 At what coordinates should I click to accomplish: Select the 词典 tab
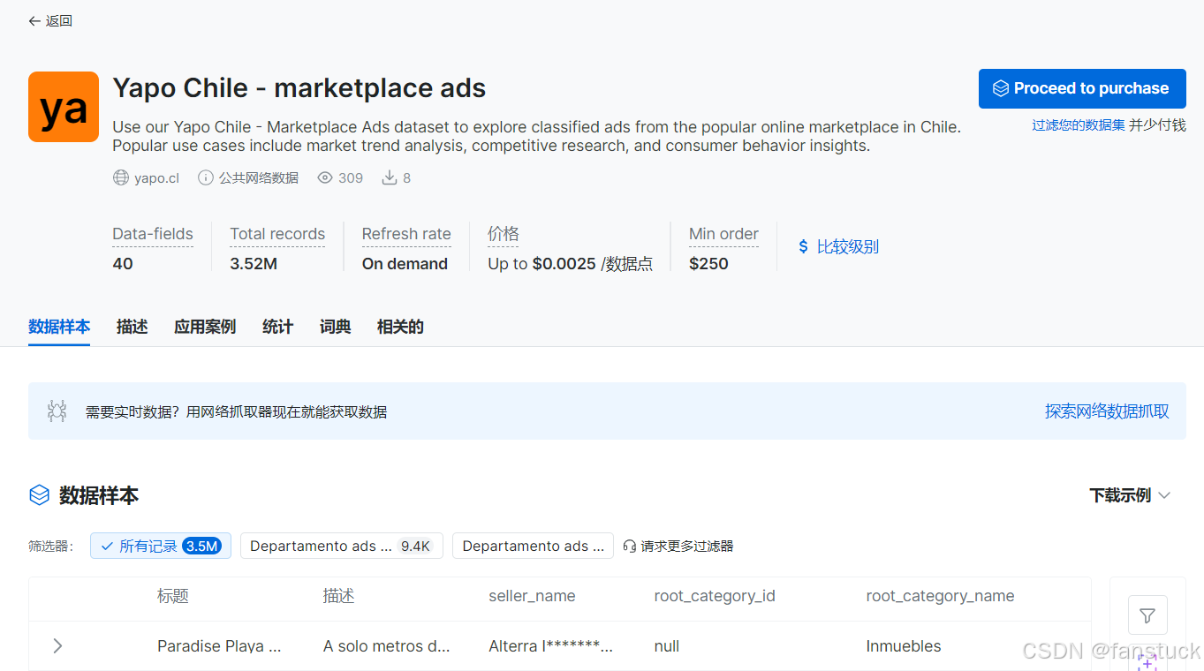(336, 327)
